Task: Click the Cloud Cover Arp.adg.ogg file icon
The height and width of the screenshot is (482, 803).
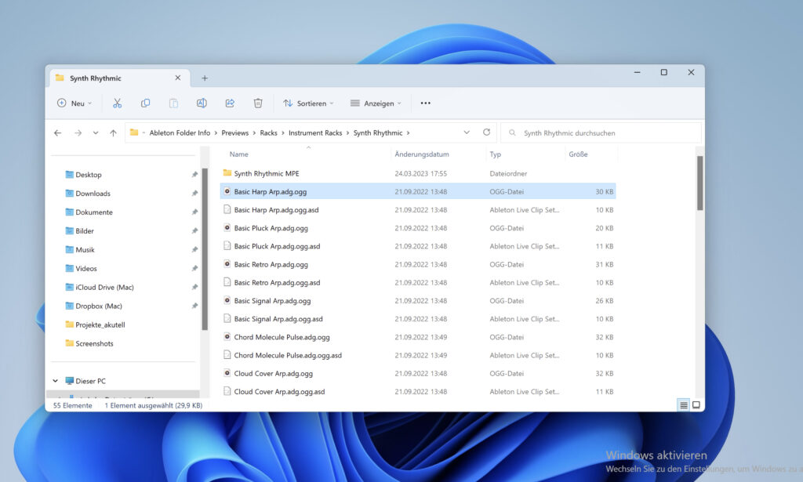Action: click(x=227, y=373)
